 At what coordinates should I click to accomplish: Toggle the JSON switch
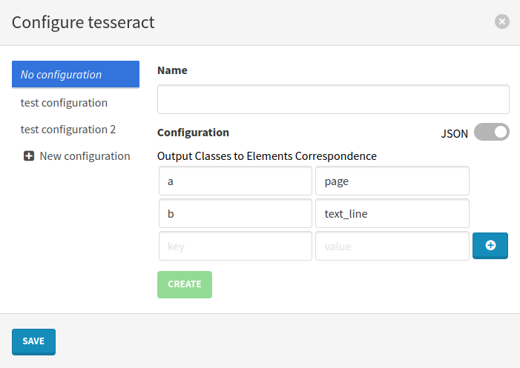click(x=492, y=132)
